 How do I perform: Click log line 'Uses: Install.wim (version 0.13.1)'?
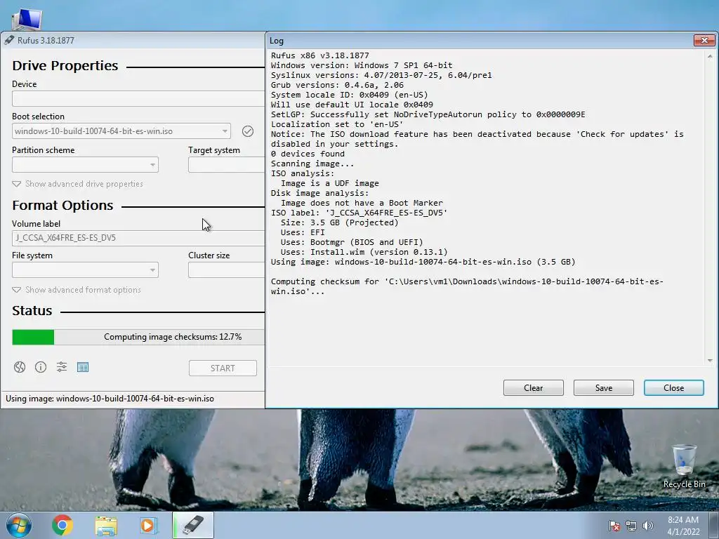(x=364, y=252)
